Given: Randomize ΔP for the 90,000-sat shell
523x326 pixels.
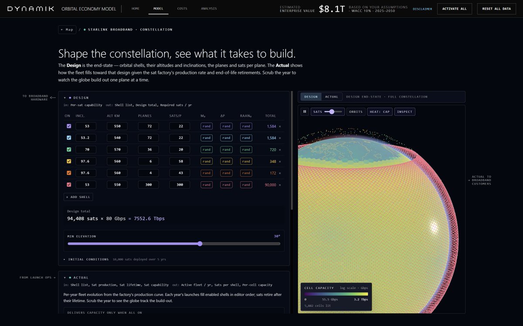Looking at the screenshot, I should (x=226, y=185).
